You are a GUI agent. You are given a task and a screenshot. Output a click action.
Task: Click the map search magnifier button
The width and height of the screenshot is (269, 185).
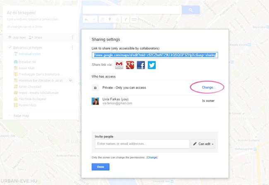(191, 10)
